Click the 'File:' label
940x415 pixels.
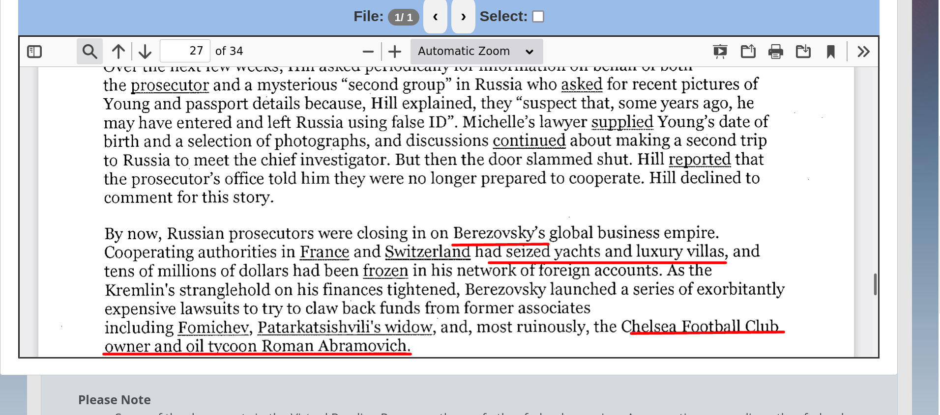(x=368, y=17)
